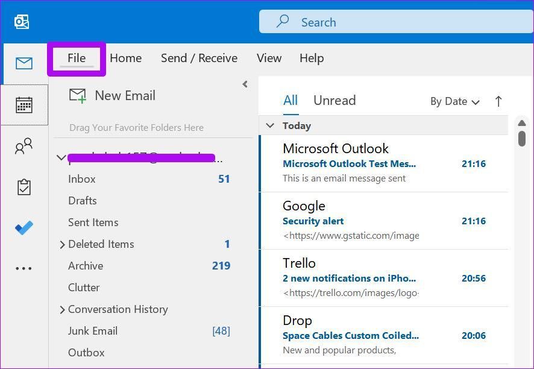This screenshot has height=369, width=534.
Task: Click the Archive count 219
Action: [221, 266]
